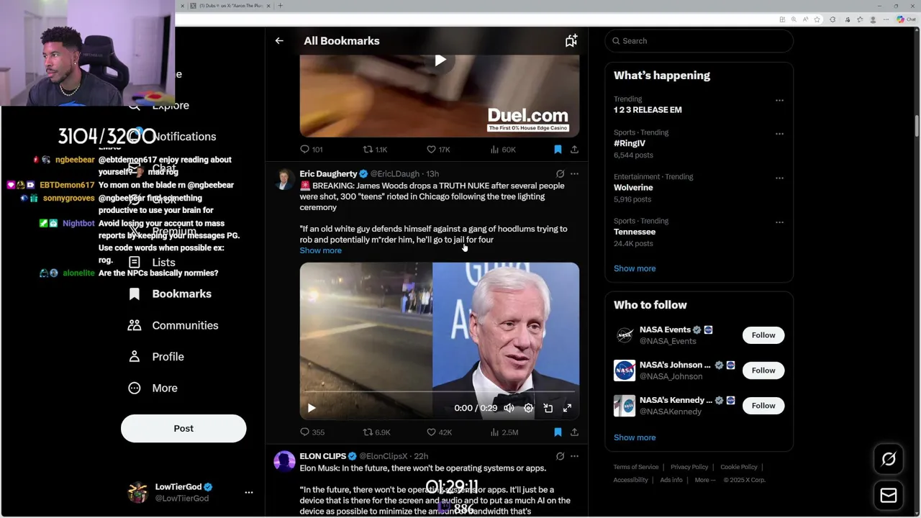
Task: Open ELON CLIPS profile name link
Action: pyautogui.click(x=322, y=456)
